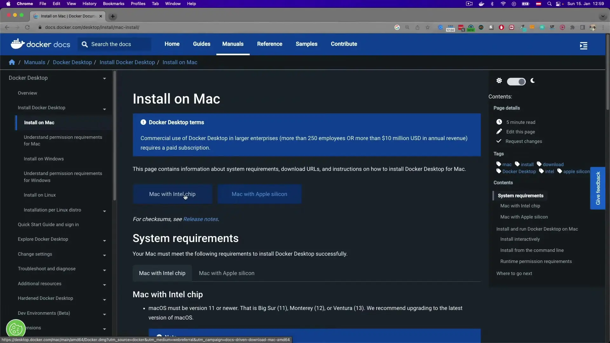Open the Samples nav item

306,44
